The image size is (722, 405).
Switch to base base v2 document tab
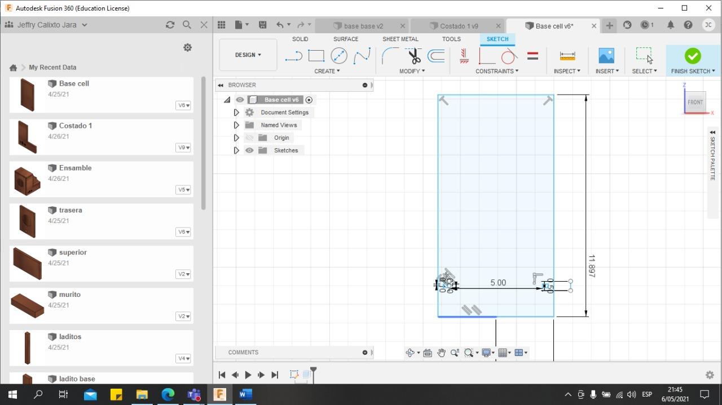coord(362,26)
